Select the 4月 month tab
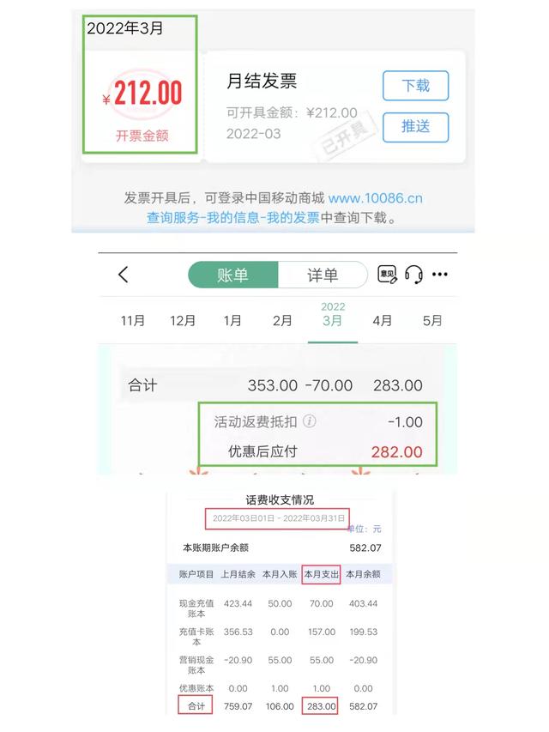 pyautogui.click(x=382, y=321)
